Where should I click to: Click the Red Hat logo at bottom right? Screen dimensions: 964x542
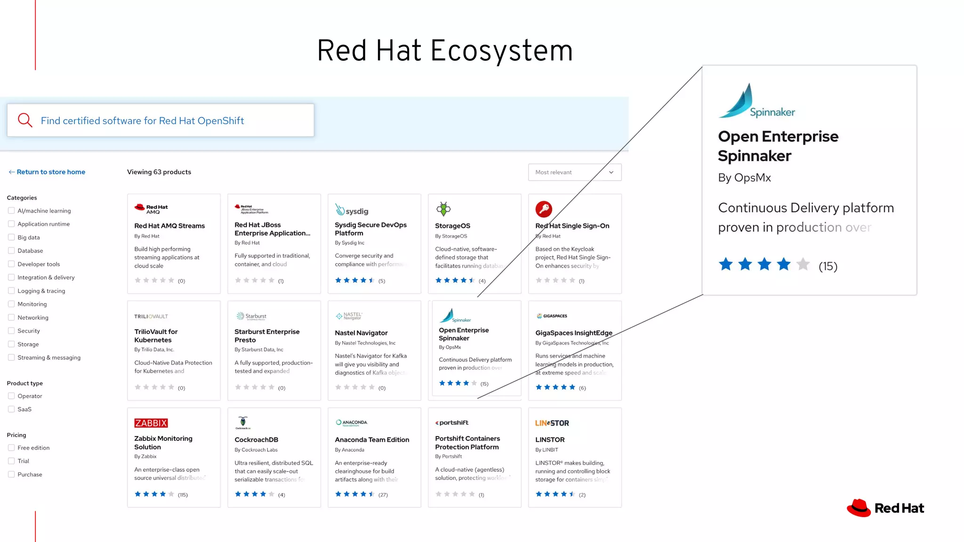point(885,508)
